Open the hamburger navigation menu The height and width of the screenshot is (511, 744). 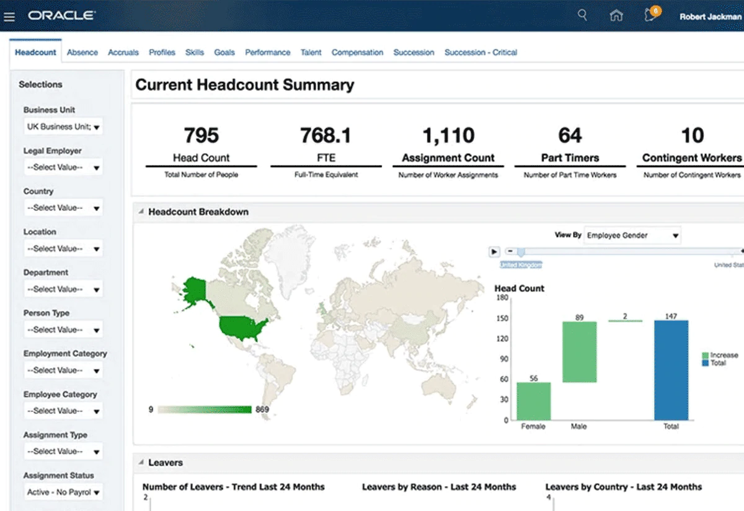(x=9, y=17)
